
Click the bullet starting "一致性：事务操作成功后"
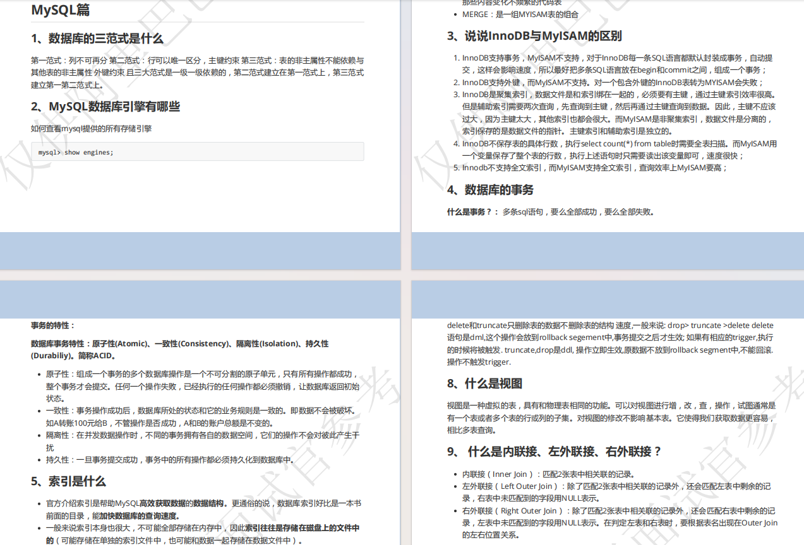[202, 417]
